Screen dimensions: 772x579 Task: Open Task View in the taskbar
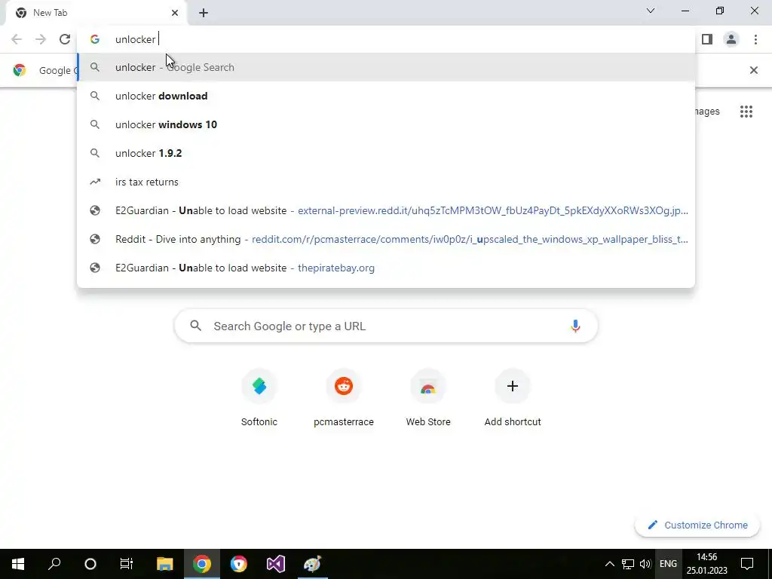127,564
